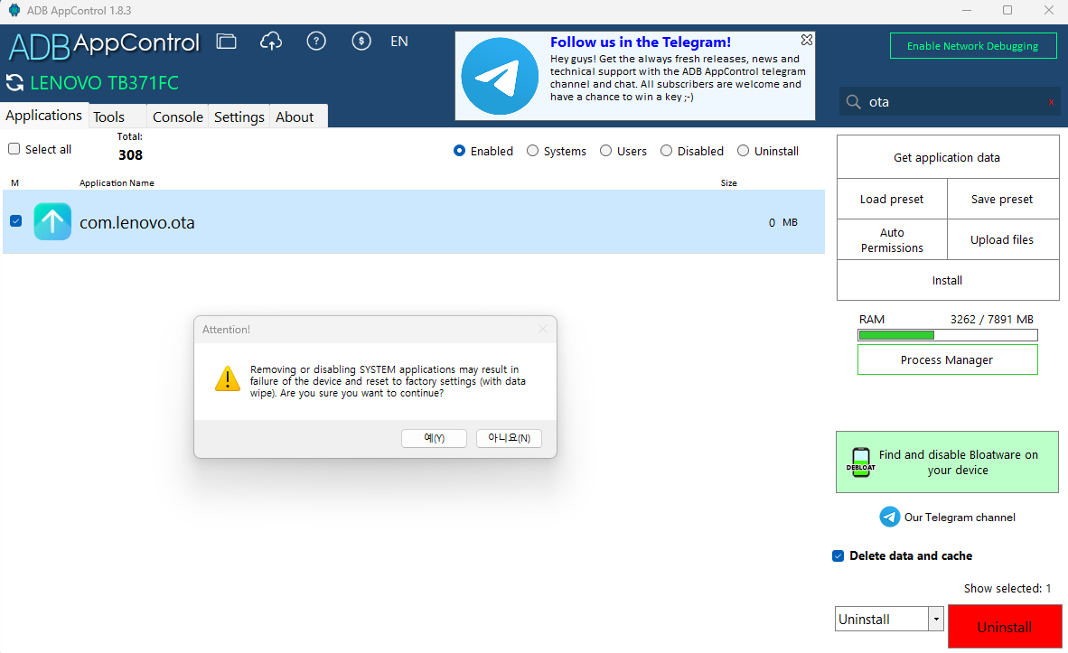Expand the Uninstall action dropdown arrow
Image resolution: width=1068 pixels, height=653 pixels.
pyautogui.click(x=937, y=619)
